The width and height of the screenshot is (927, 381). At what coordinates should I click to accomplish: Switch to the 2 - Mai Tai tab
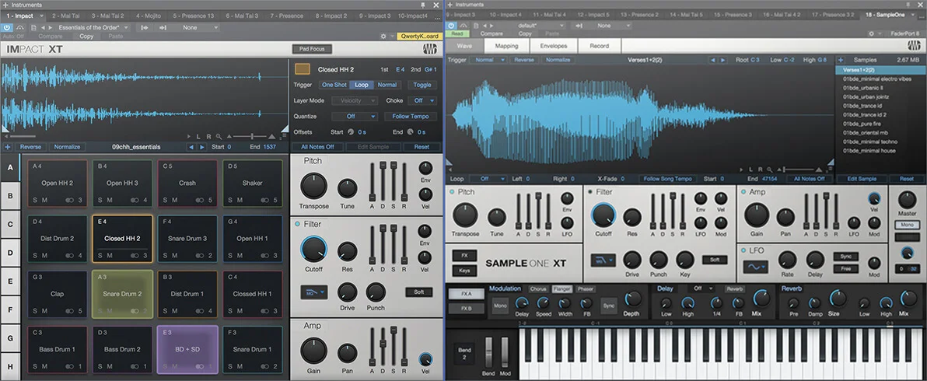(x=66, y=16)
